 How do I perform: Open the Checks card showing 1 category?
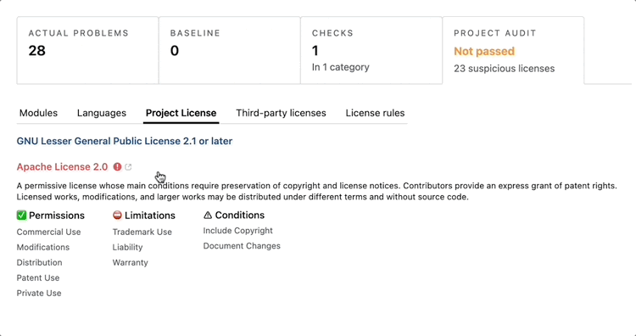point(371,50)
